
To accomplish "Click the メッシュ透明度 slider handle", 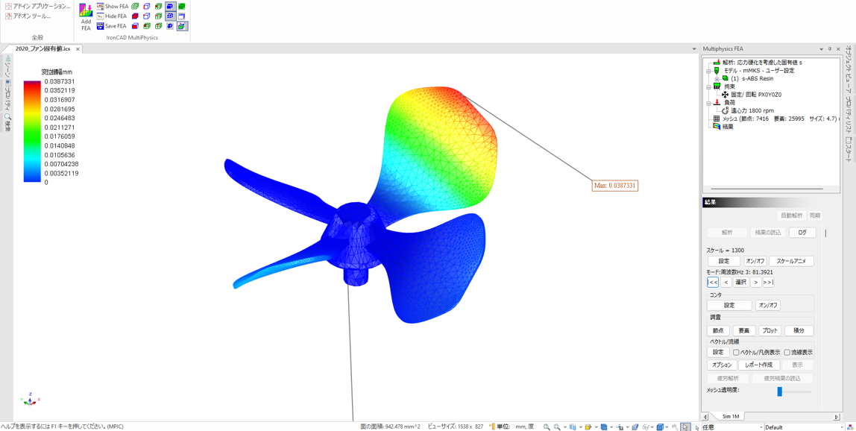I will (x=780, y=391).
